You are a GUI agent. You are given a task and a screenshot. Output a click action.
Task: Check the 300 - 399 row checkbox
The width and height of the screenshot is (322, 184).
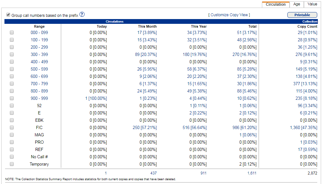pos(12,54)
